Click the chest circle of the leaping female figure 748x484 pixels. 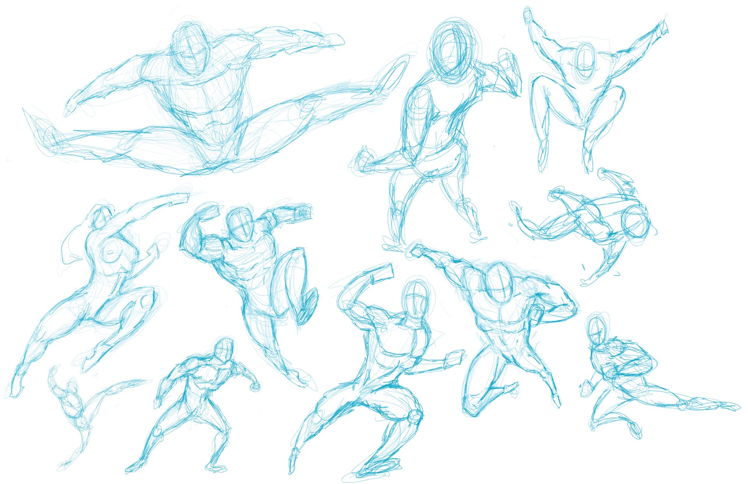coord(111,253)
